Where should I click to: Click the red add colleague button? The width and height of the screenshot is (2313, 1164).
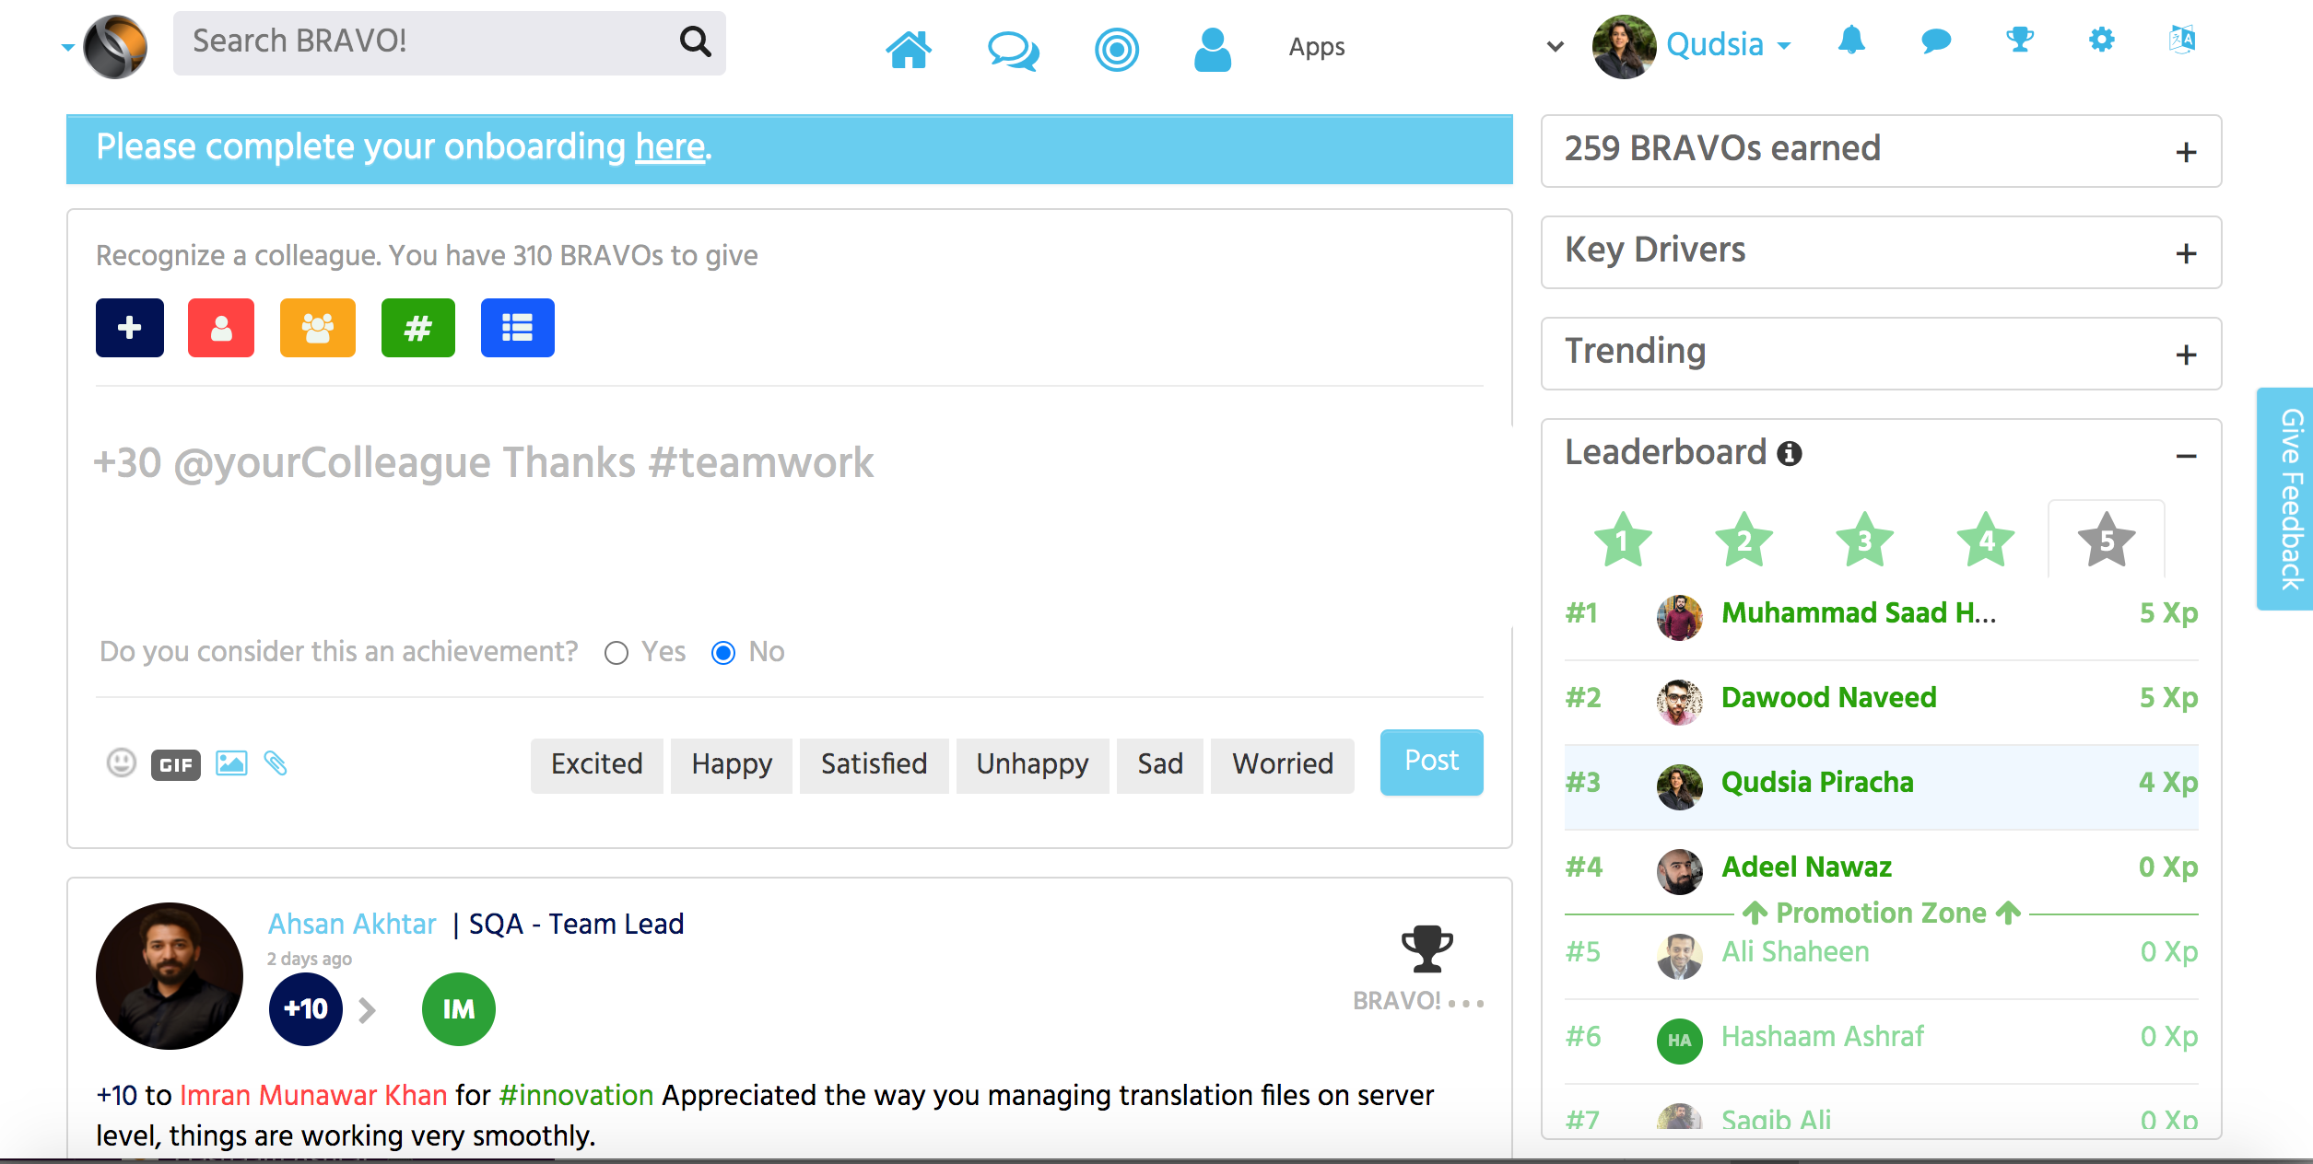pos(221,328)
